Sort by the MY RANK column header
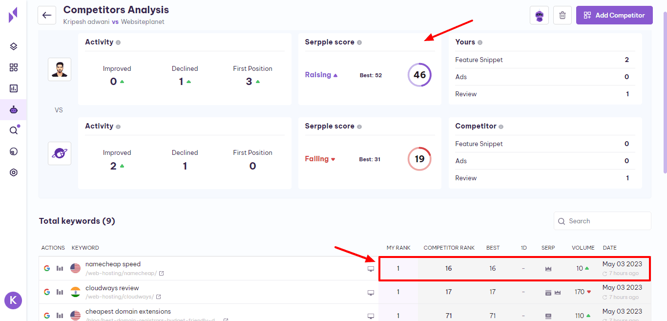Screen dimensions: 667x321 pos(398,248)
